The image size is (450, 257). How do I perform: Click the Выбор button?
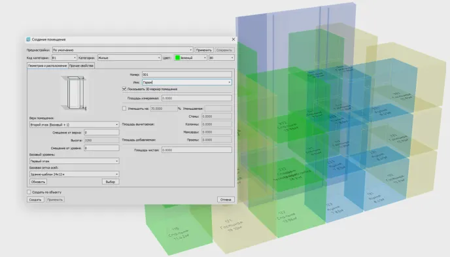[111, 182]
